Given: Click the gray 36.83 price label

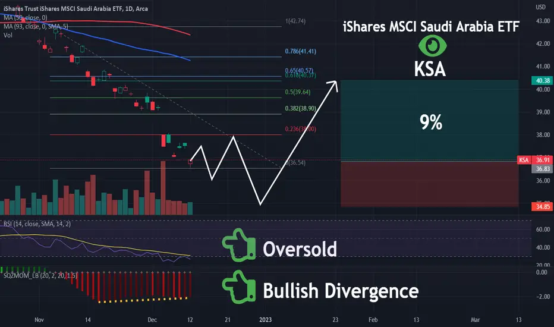Looking at the screenshot, I should click(x=542, y=169).
